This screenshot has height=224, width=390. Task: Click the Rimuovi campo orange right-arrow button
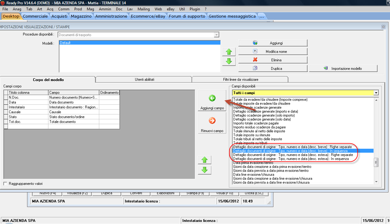(x=212, y=123)
